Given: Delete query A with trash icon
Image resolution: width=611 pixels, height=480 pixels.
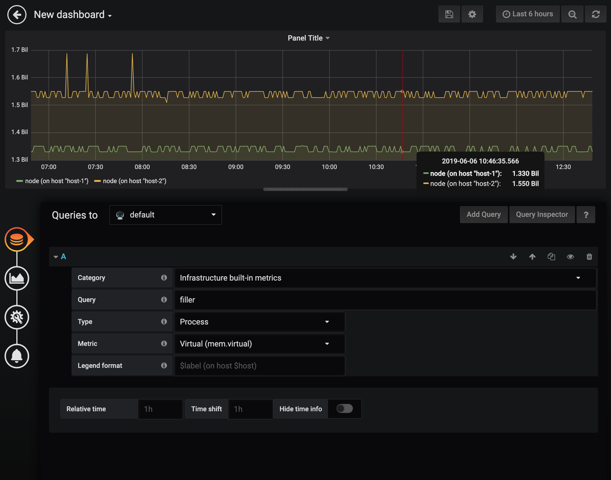Looking at the screenshot, I should [589, 257].
